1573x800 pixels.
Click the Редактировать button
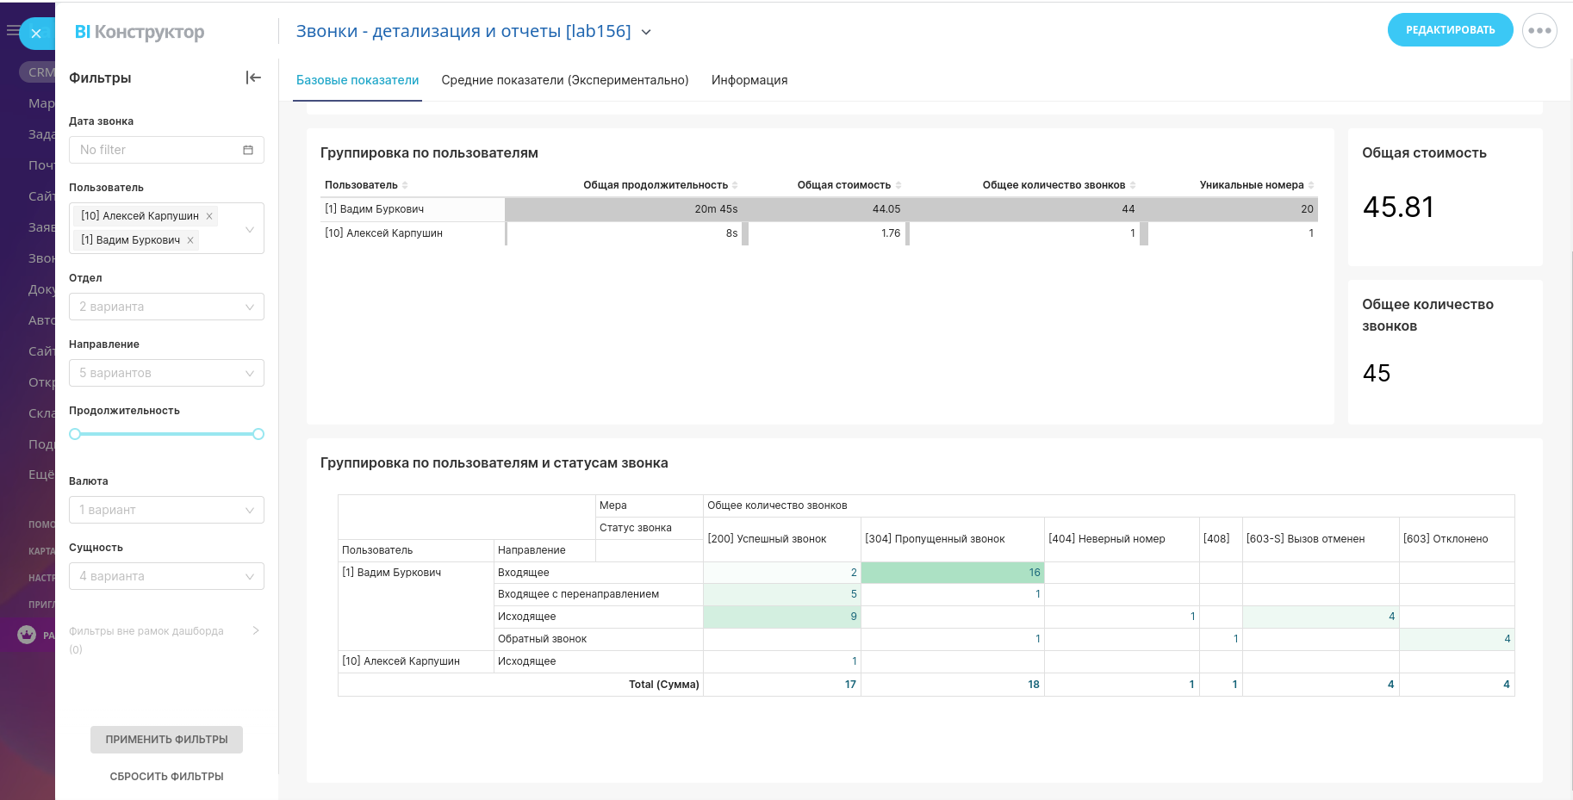(1450, 30)
